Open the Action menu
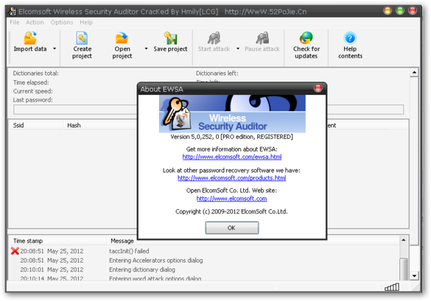The image size is (431, 301). pyautogui.click(x=34, y=22)
